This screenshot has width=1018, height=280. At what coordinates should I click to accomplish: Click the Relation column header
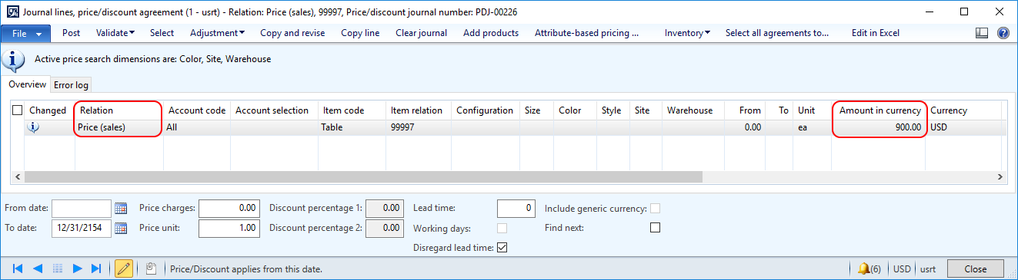118,110
